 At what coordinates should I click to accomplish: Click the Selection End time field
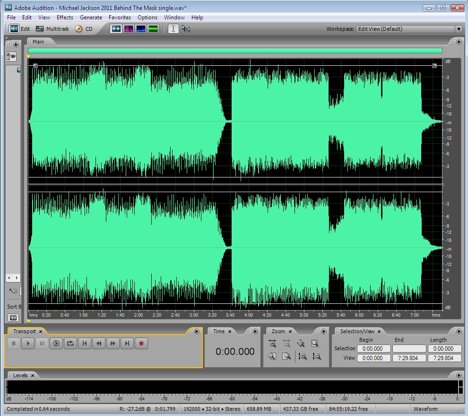click(x=409, y=348)
